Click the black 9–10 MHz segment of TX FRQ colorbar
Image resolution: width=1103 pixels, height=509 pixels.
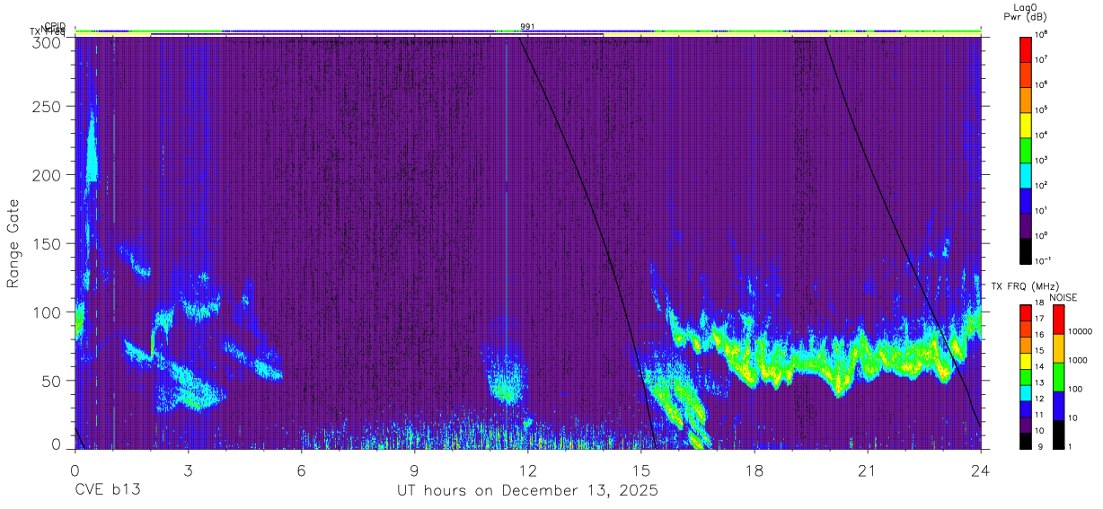point(1025,440)
